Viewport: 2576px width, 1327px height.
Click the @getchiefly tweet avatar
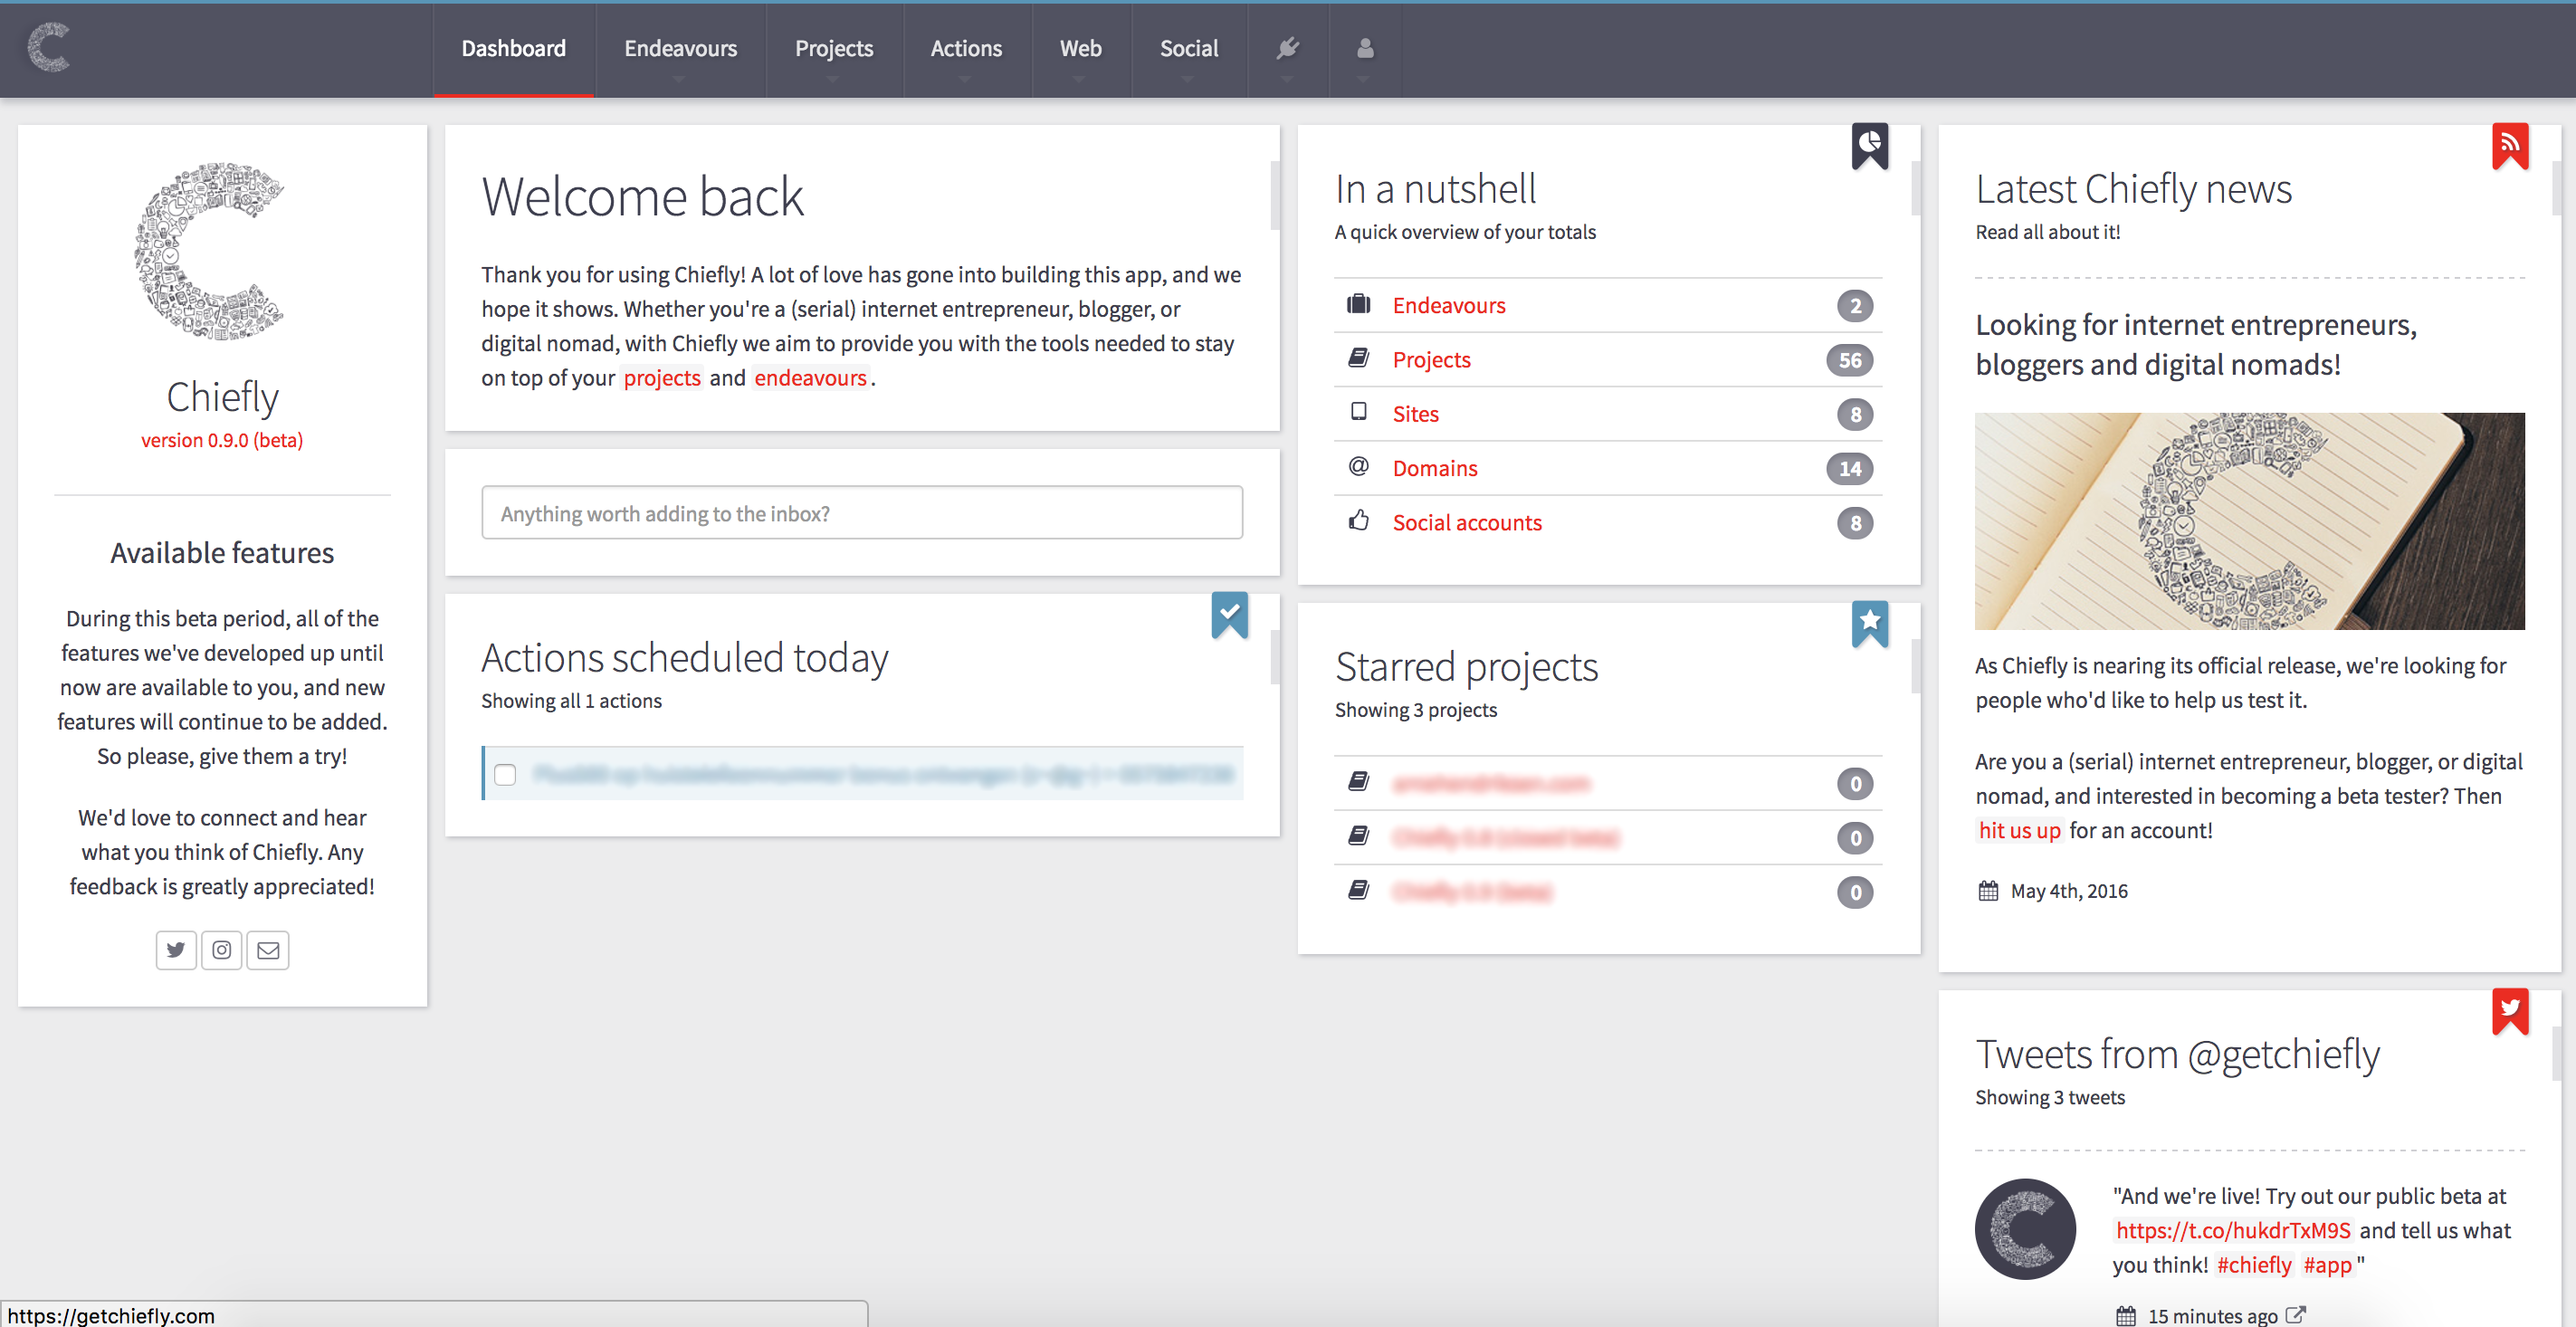pyautogui.click(x=2025, y=1229)
